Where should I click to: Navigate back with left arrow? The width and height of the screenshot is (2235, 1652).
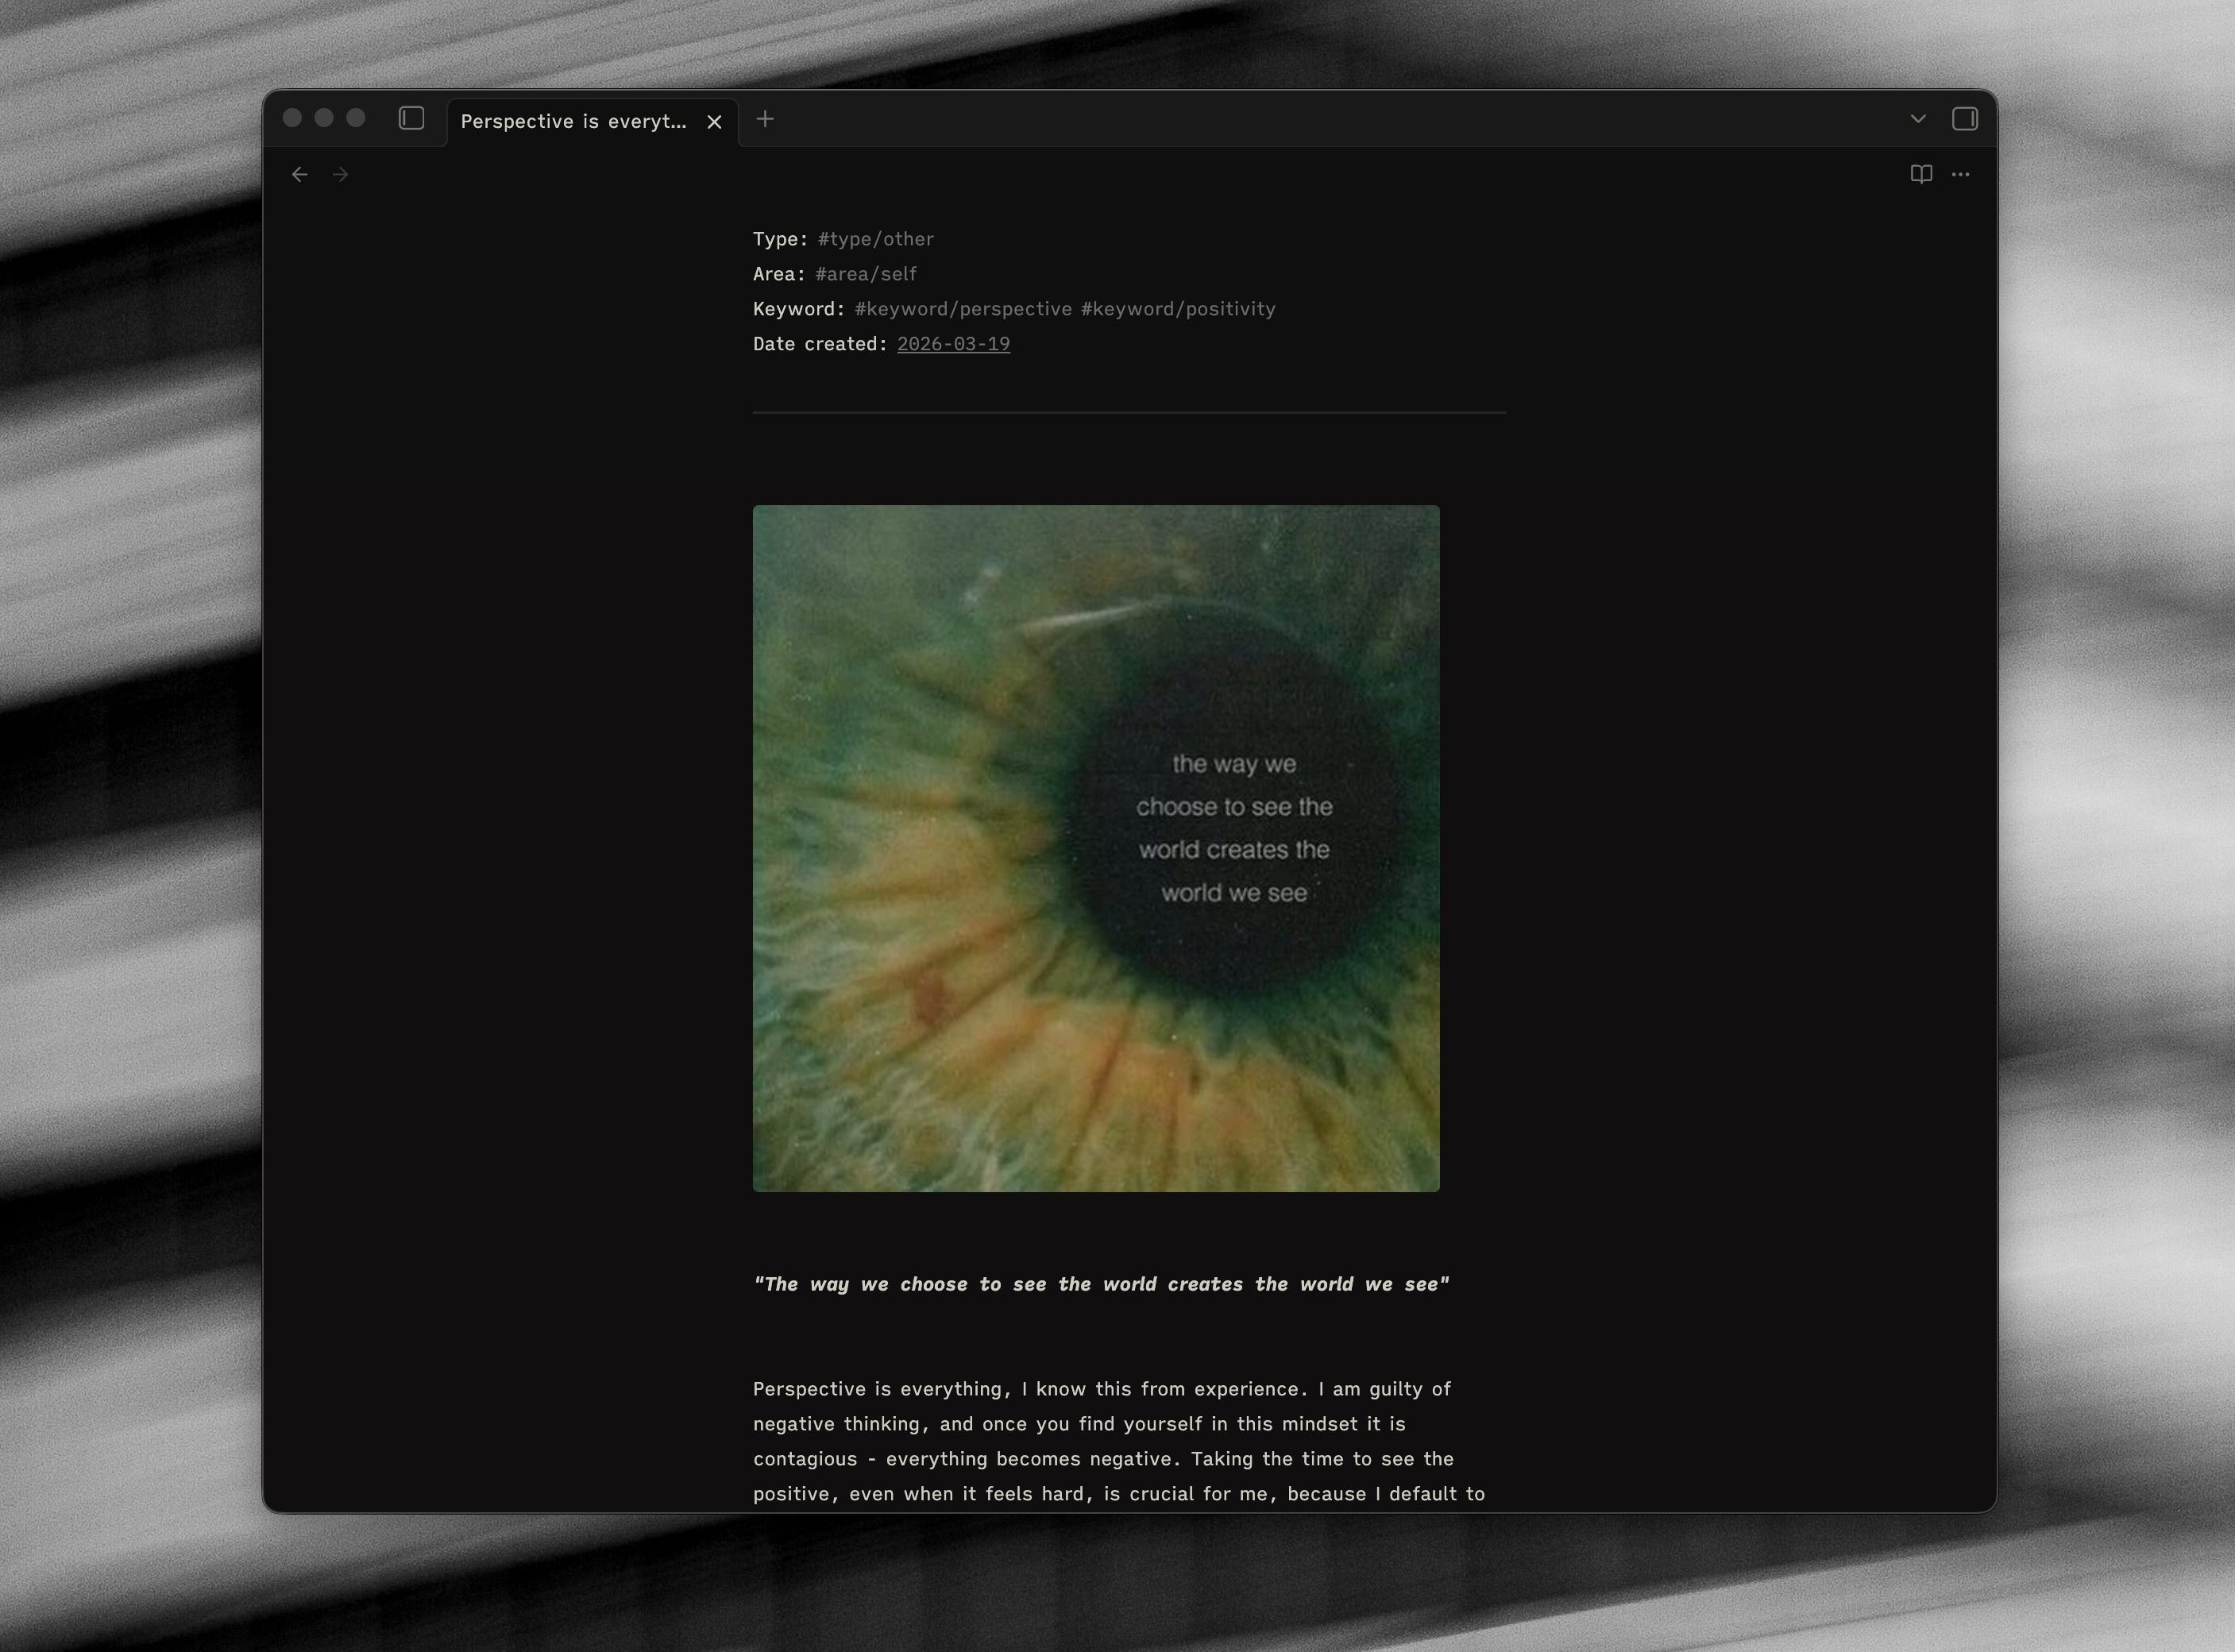300,175
